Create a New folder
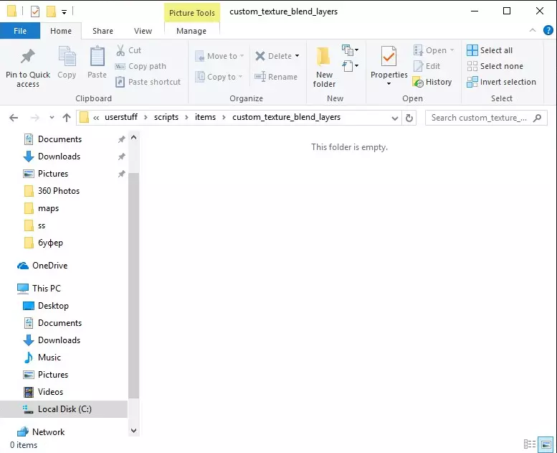 point(324,67)
